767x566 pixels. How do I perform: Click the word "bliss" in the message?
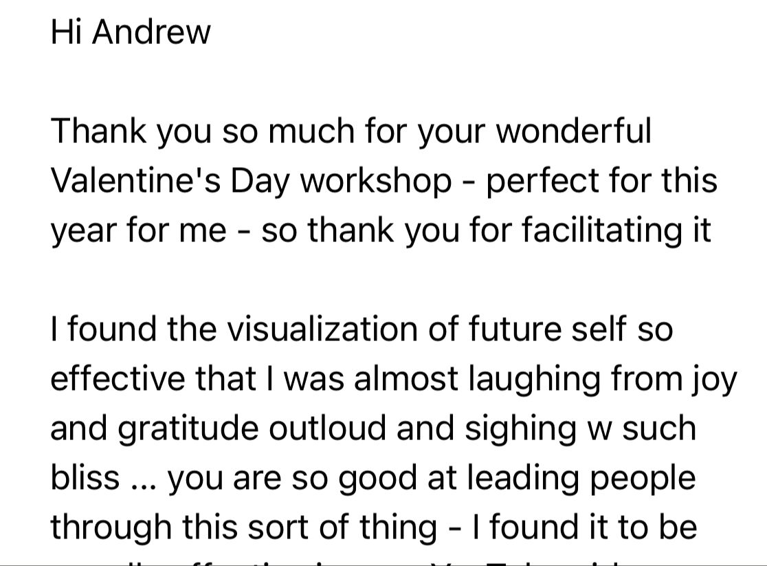(85, 477)
